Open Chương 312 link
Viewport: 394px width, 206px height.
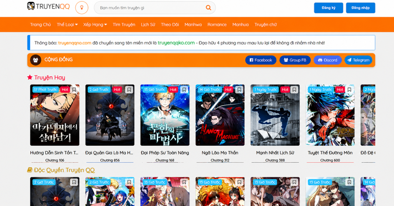tap(220, 160)
